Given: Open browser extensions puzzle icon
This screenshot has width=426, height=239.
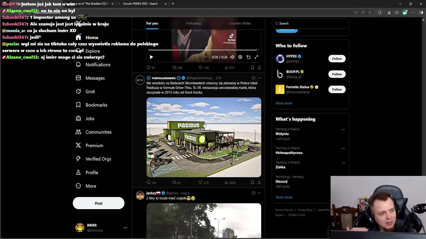Looking at the screenshot, I should (380, 13).
